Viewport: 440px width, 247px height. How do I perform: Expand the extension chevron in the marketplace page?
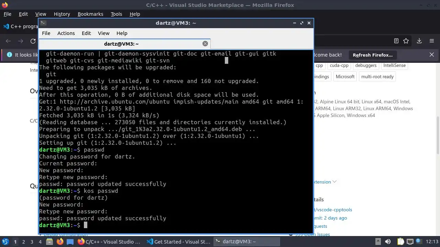tap(334, 181)
